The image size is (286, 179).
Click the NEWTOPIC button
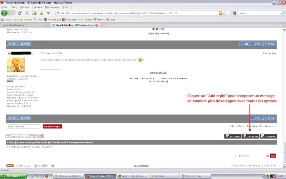(268, 136)
